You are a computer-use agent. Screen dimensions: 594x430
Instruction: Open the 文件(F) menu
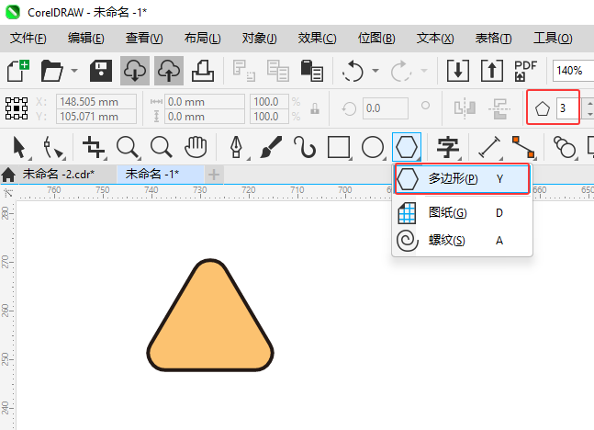click(28, 39)
